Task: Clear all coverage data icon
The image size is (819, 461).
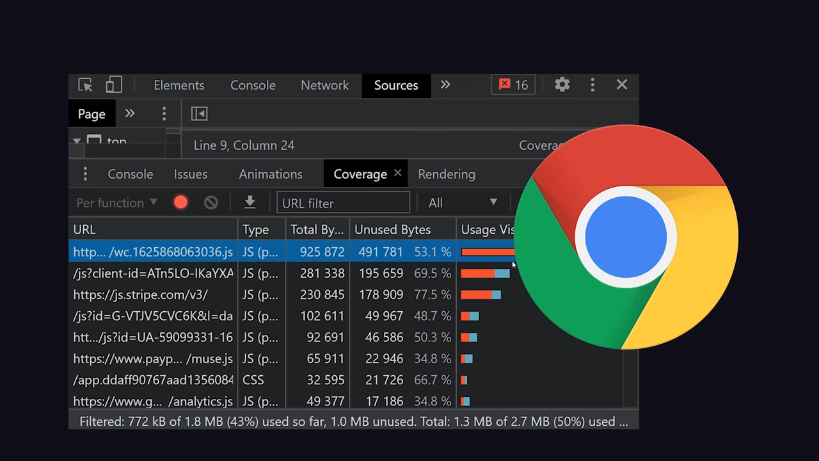Action: [211, 203]
